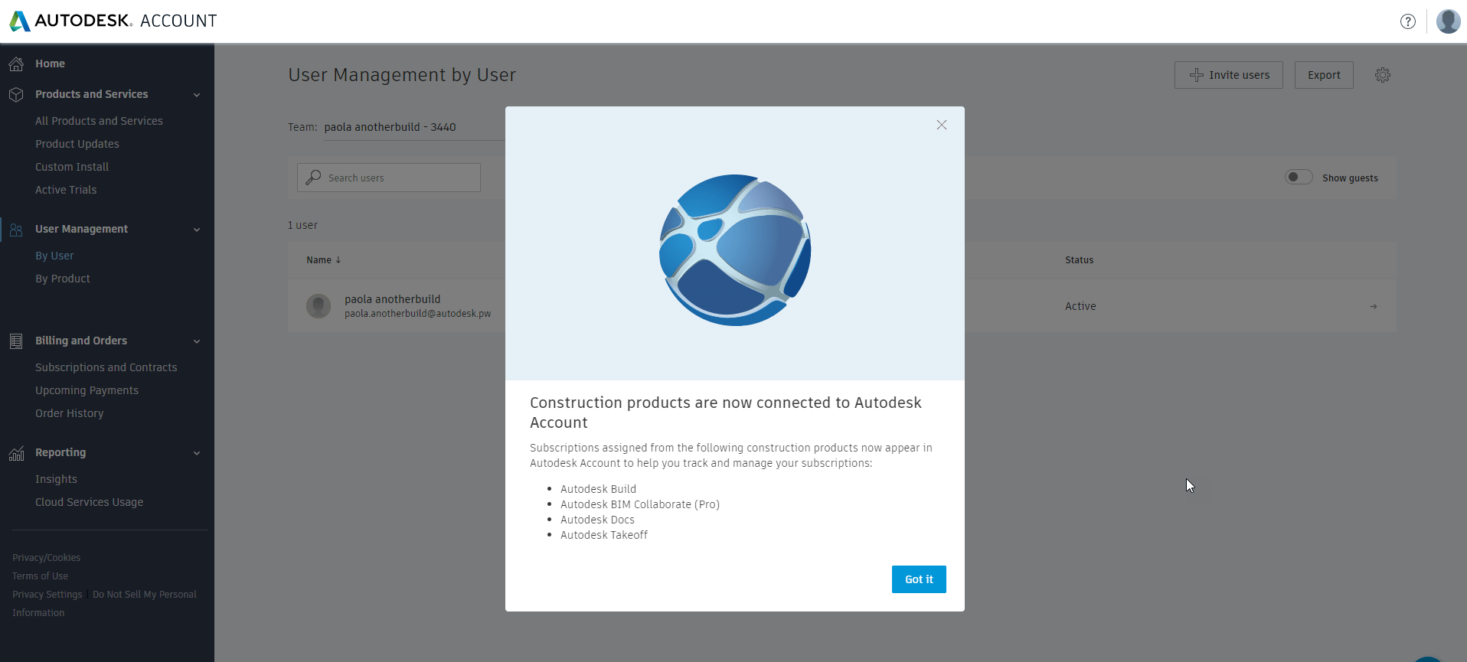Open the help question mark icon
Viewport: 1467px width, 662px height.
pos(1407,21)
